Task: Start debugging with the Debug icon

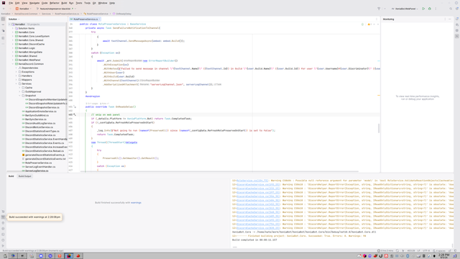Action: pos(430,9)
